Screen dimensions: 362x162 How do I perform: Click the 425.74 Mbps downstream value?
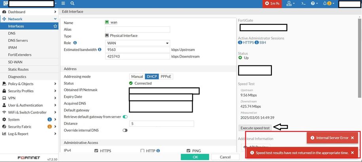(251, 106)
